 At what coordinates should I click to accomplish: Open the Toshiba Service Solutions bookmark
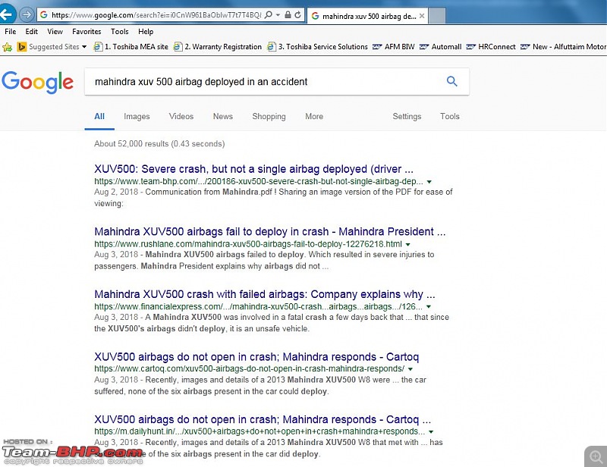(317, 47)
